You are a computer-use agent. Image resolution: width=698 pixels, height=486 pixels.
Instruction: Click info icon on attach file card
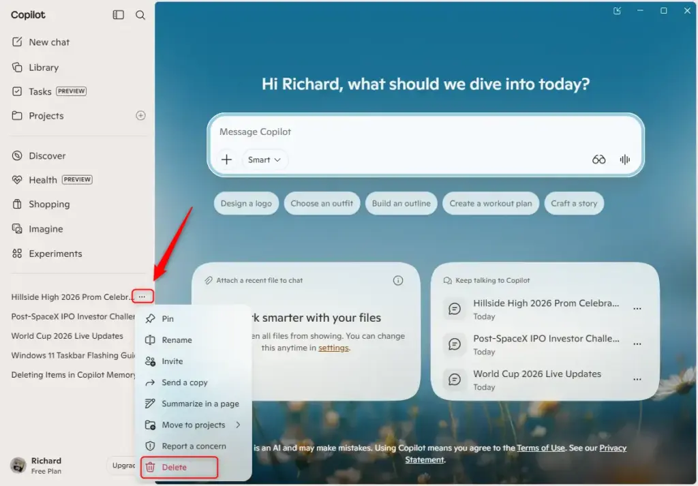[x=398, y=280]
